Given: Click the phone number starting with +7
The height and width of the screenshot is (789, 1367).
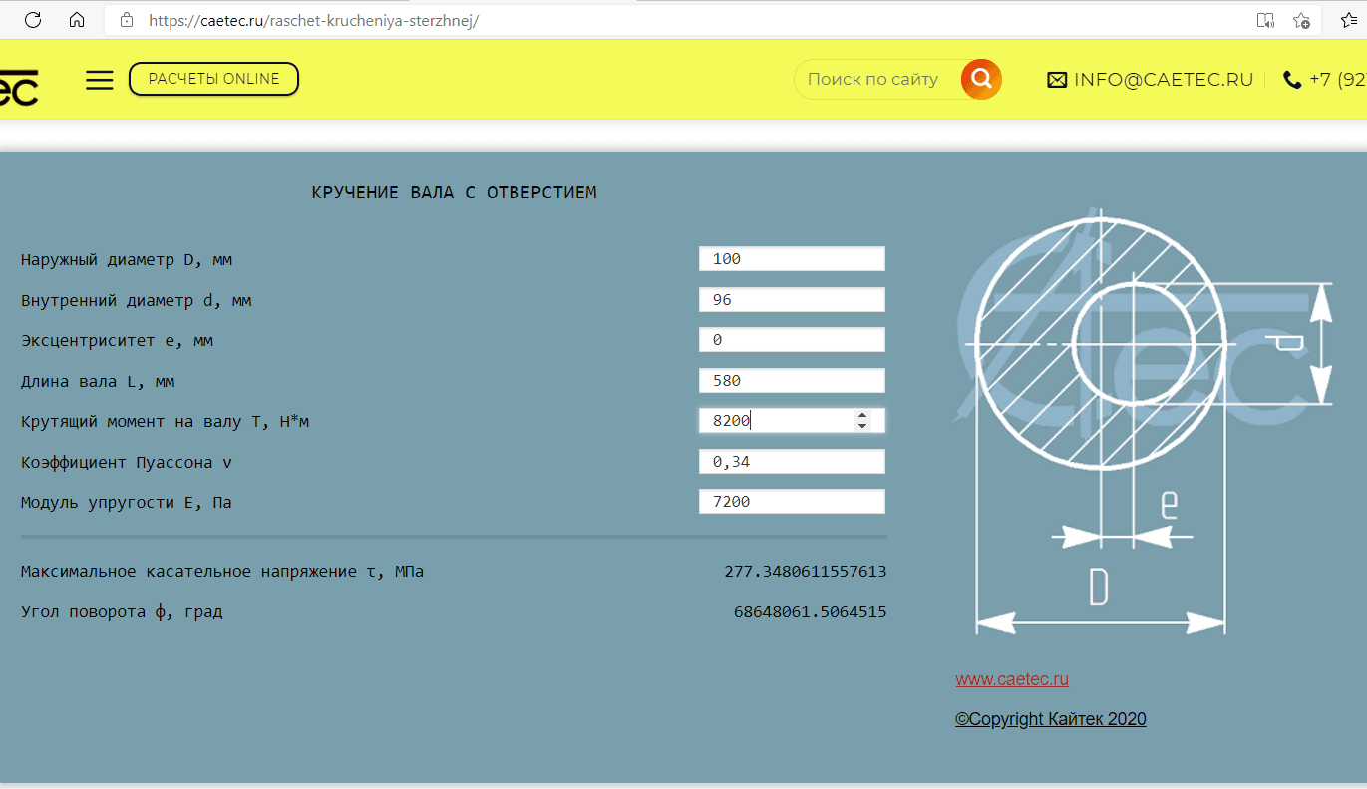Looking at the screenshot, I should (1337, 80).
